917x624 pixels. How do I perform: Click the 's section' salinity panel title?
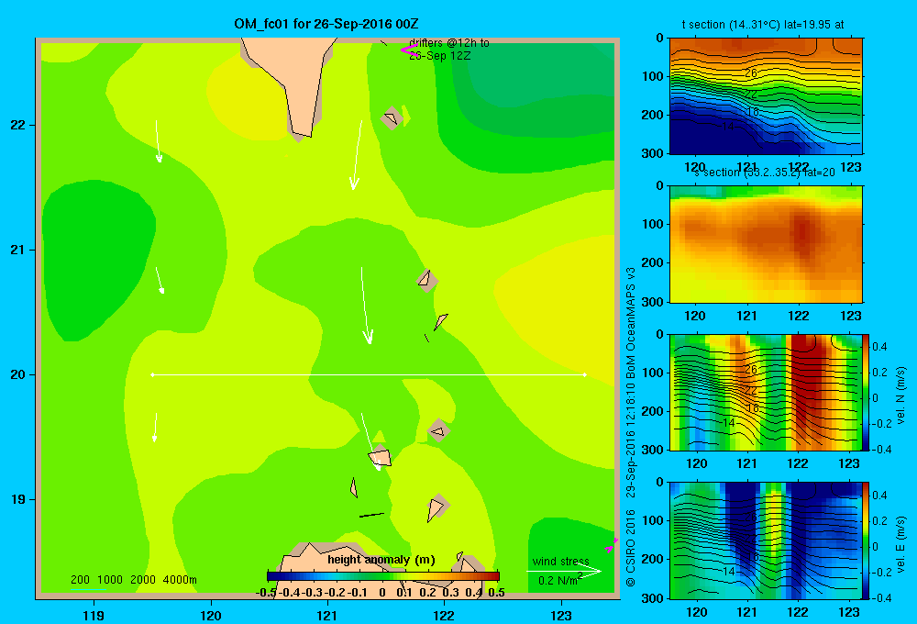pos(765,173)
